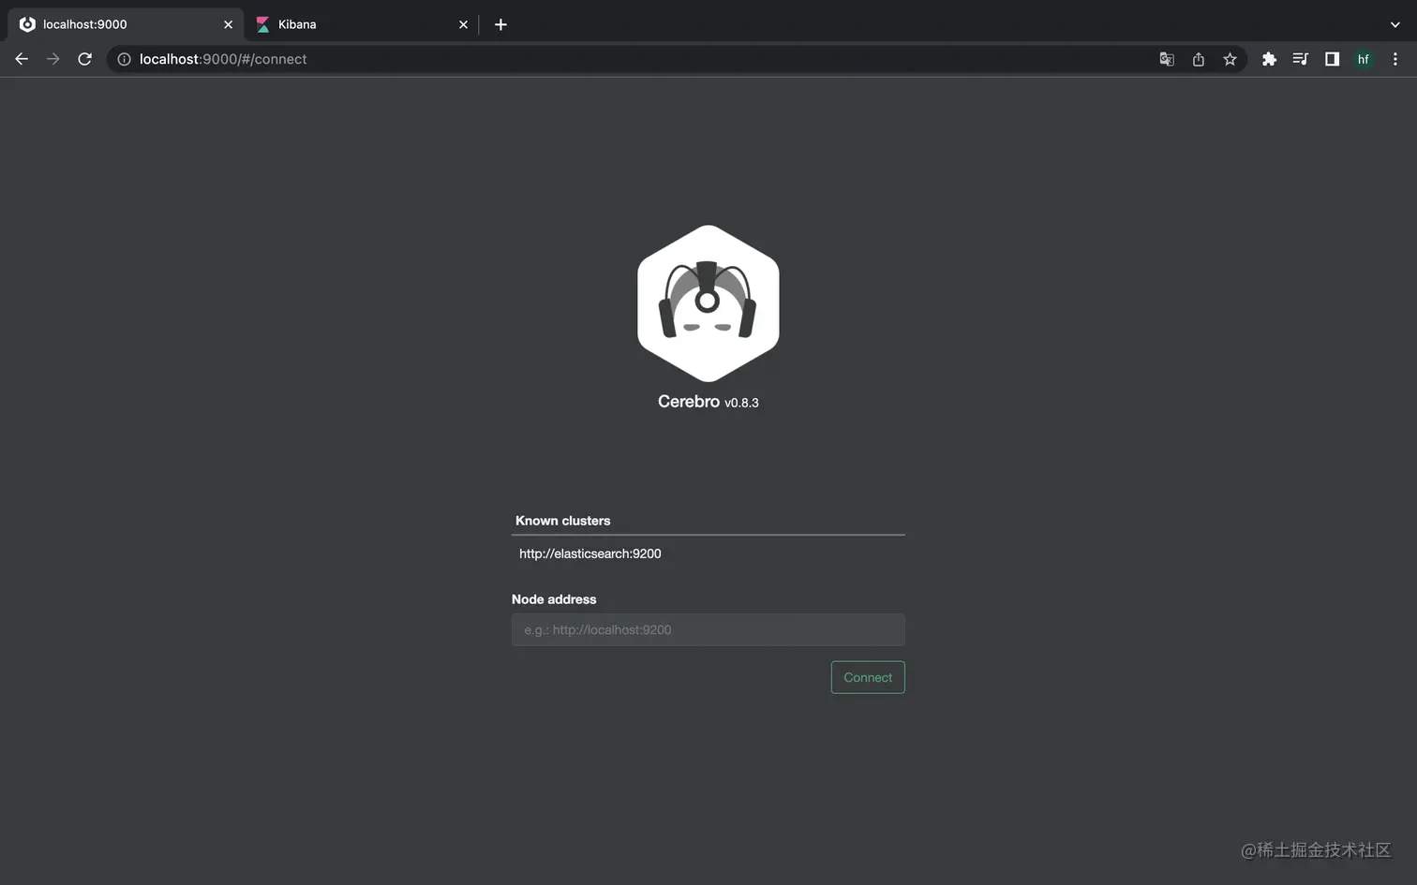Share this page icon

(x=1199, y=59)
